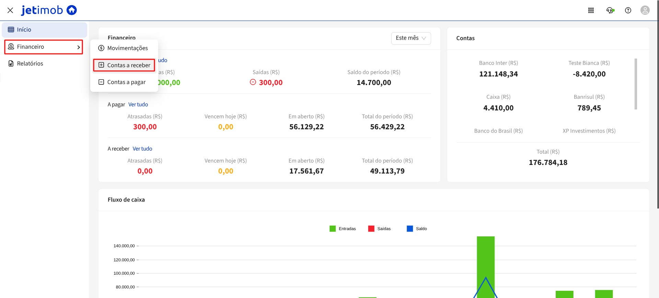Click Ver tudo next to A receber
This screenshot has height=298, width=659.
(142, 149)
